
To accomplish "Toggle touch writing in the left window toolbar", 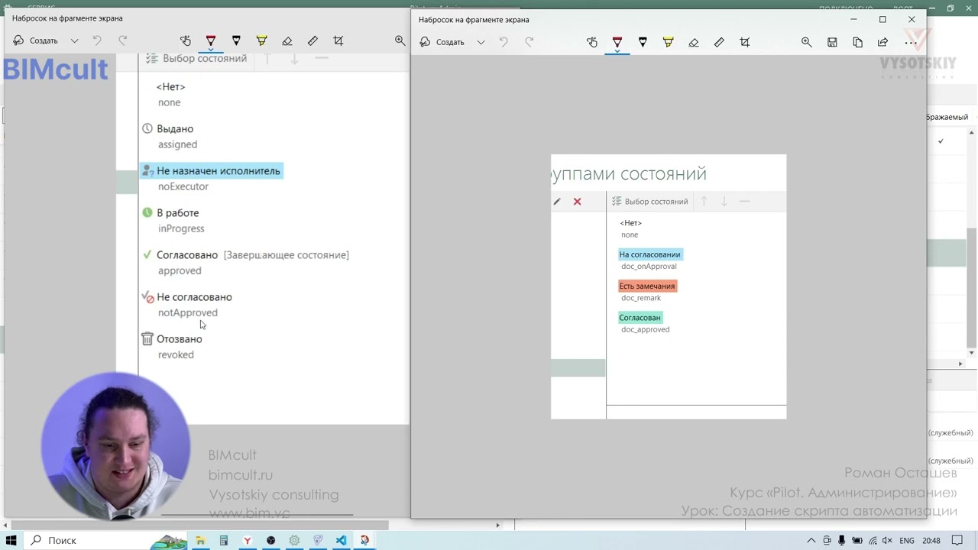I will (x=186, y=40).
